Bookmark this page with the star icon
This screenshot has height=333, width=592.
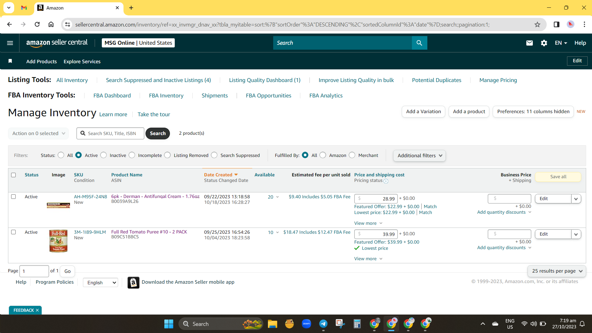[537, 24]
